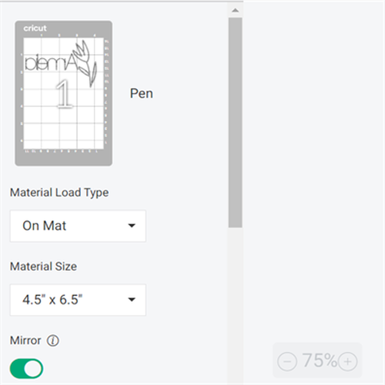385x385 pixels.
Task: Click the Mirror label text
Action: pos(25,341)
